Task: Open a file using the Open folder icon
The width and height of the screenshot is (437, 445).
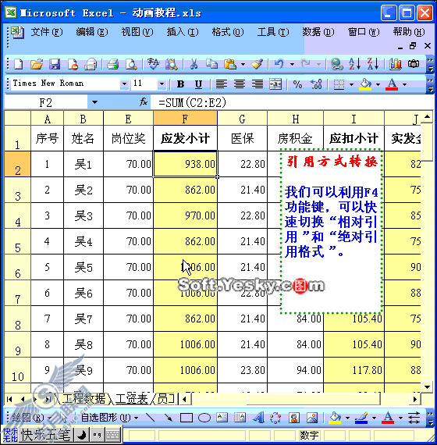Action: pos(37,64)
